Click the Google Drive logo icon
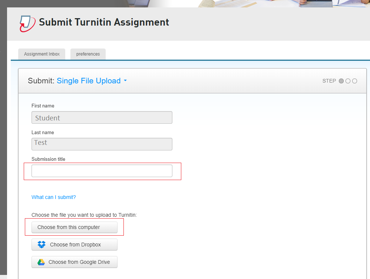This screenshot has width=370, height=279. tap(41, 262)
